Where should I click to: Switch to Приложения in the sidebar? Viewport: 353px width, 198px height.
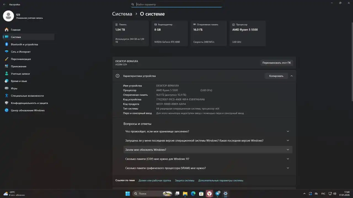pyautogui.click(x=6, y=66)
